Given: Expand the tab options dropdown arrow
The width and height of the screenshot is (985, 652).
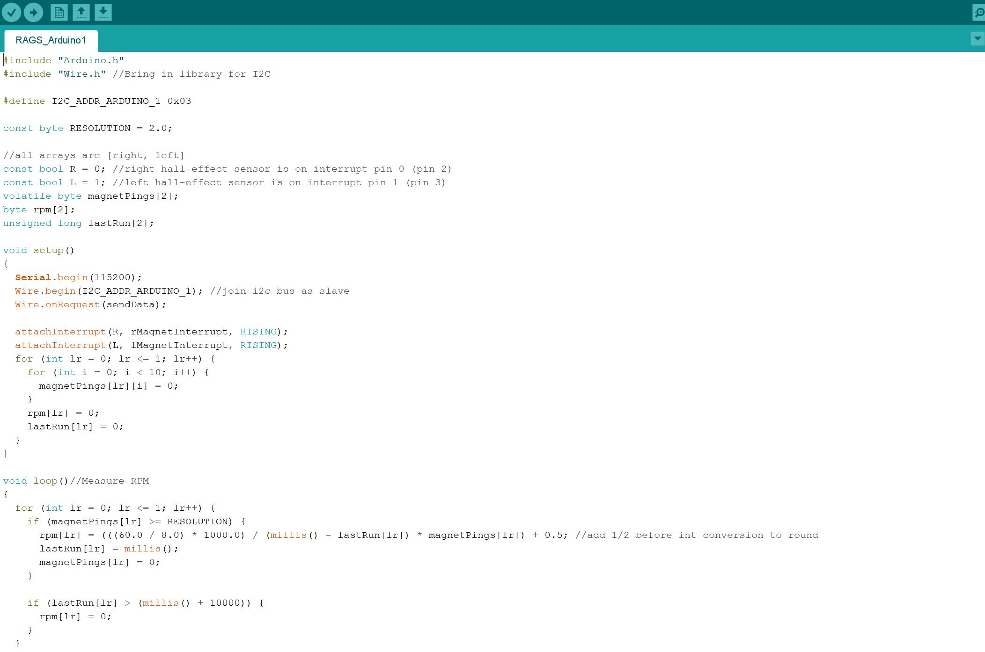Looking at the screenshot, I should (x=978, y=39).
